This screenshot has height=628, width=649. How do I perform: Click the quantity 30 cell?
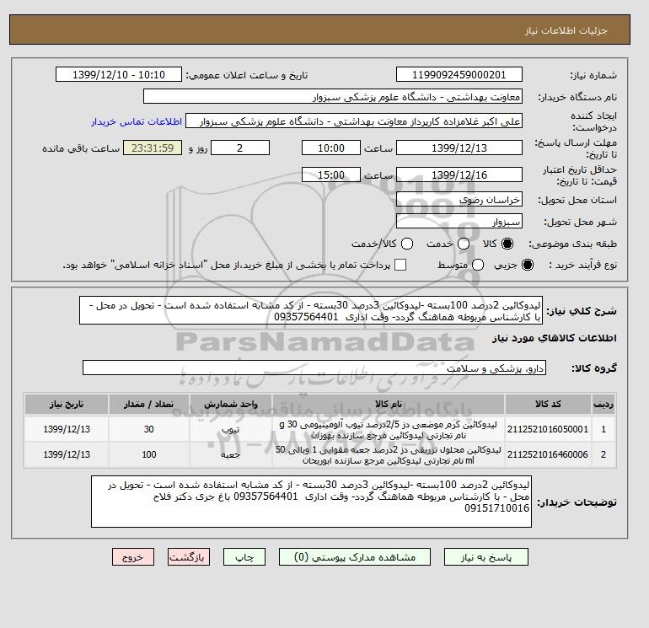[x=149, y=429]
